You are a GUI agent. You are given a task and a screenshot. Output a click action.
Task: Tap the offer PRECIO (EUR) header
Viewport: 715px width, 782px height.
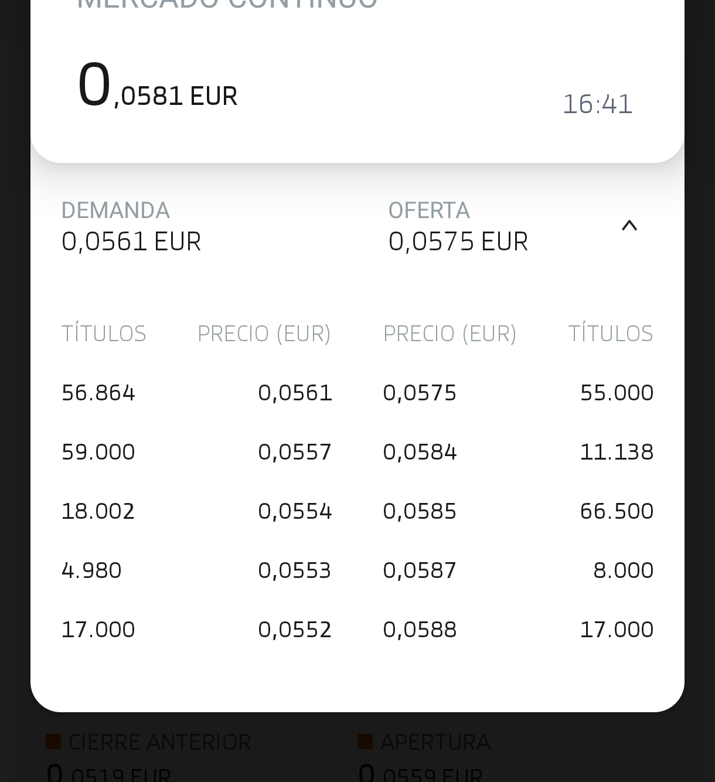coord(450,334)
